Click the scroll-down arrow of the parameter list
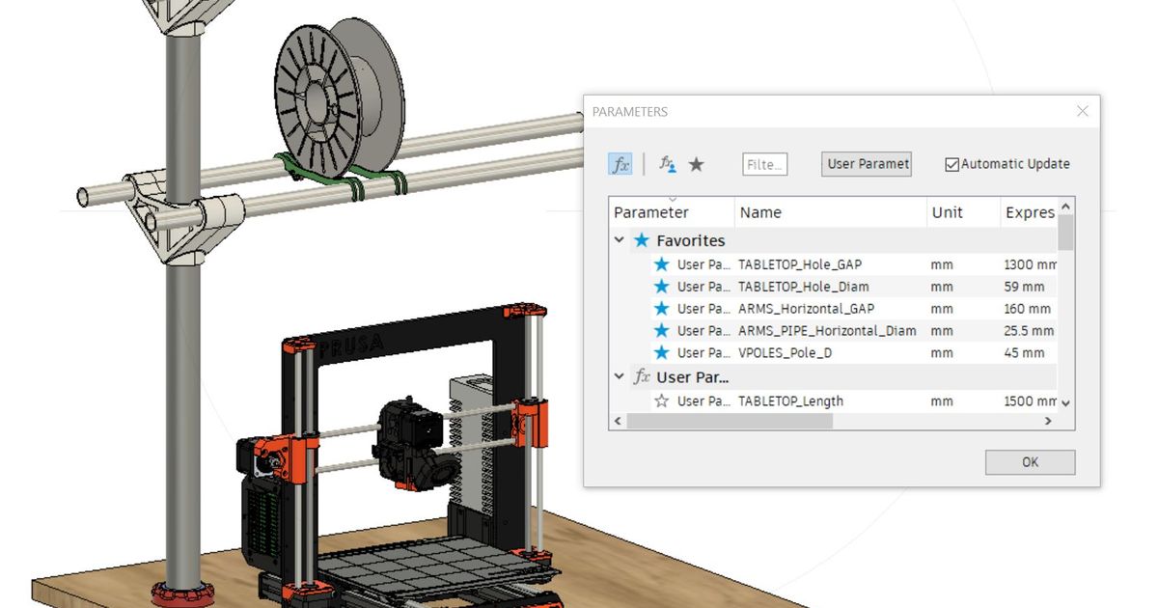1158x608 pixels. 1064,402
